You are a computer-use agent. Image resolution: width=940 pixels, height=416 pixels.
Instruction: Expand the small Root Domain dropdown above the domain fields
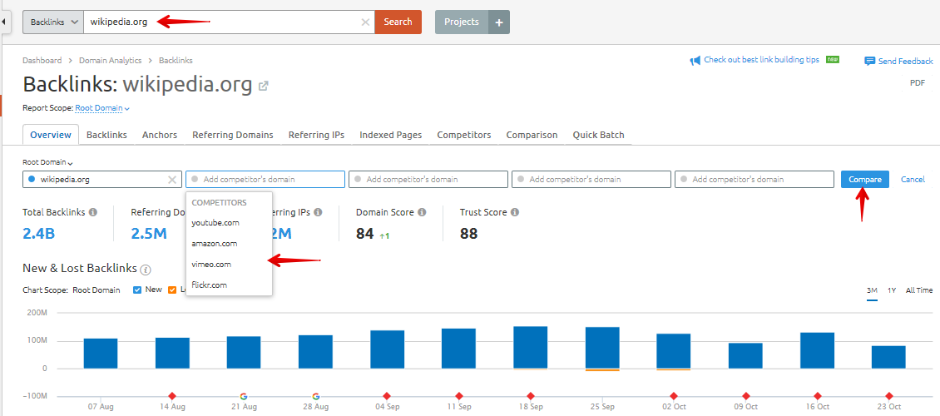point(48,162)
